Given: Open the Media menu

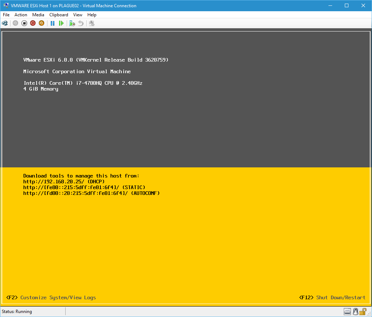Looking at the screenshot, I should (38, 15).
